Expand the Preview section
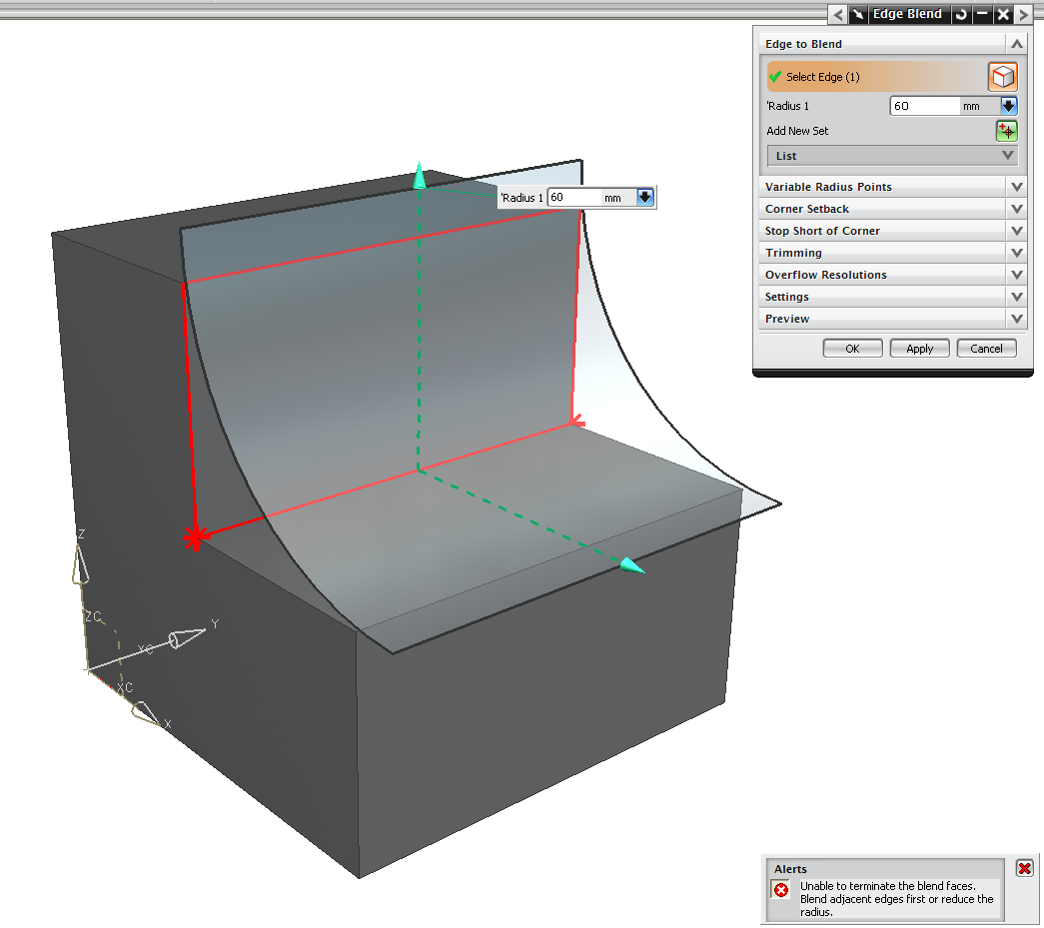 coord(1017,319)
